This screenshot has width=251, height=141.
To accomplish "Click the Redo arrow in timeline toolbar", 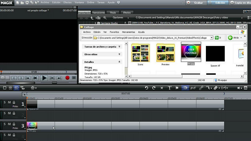I will 154,88.
